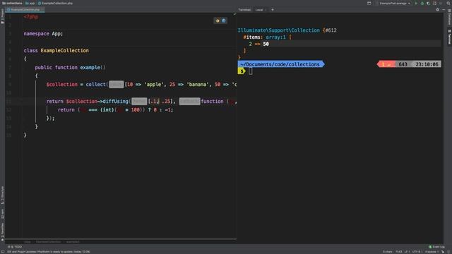The width and height of the screenshot is (452, 254).
Task: Click the encoding UTF-8 status entry
Action: [x=417, y=252]
